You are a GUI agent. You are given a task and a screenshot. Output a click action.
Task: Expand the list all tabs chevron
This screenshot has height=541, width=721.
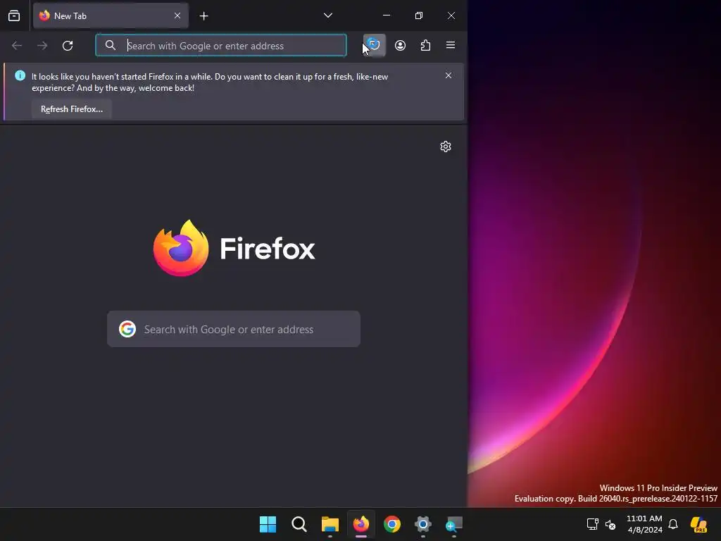pyautogui.click(x=328, y=15)
